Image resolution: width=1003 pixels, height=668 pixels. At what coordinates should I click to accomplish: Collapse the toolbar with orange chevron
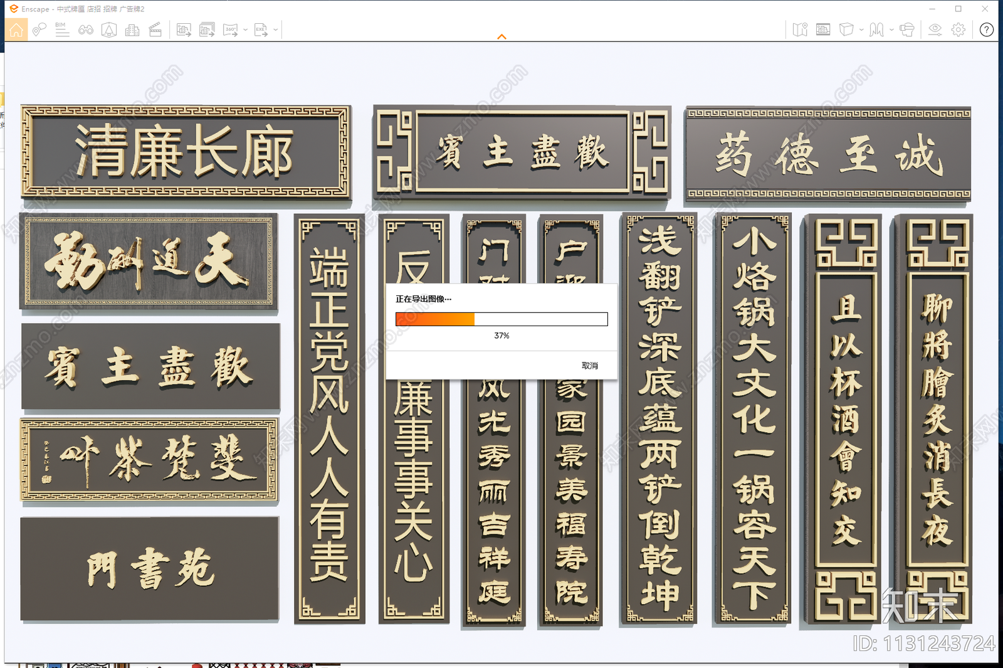pyautogui.click(x=501, y=37)
